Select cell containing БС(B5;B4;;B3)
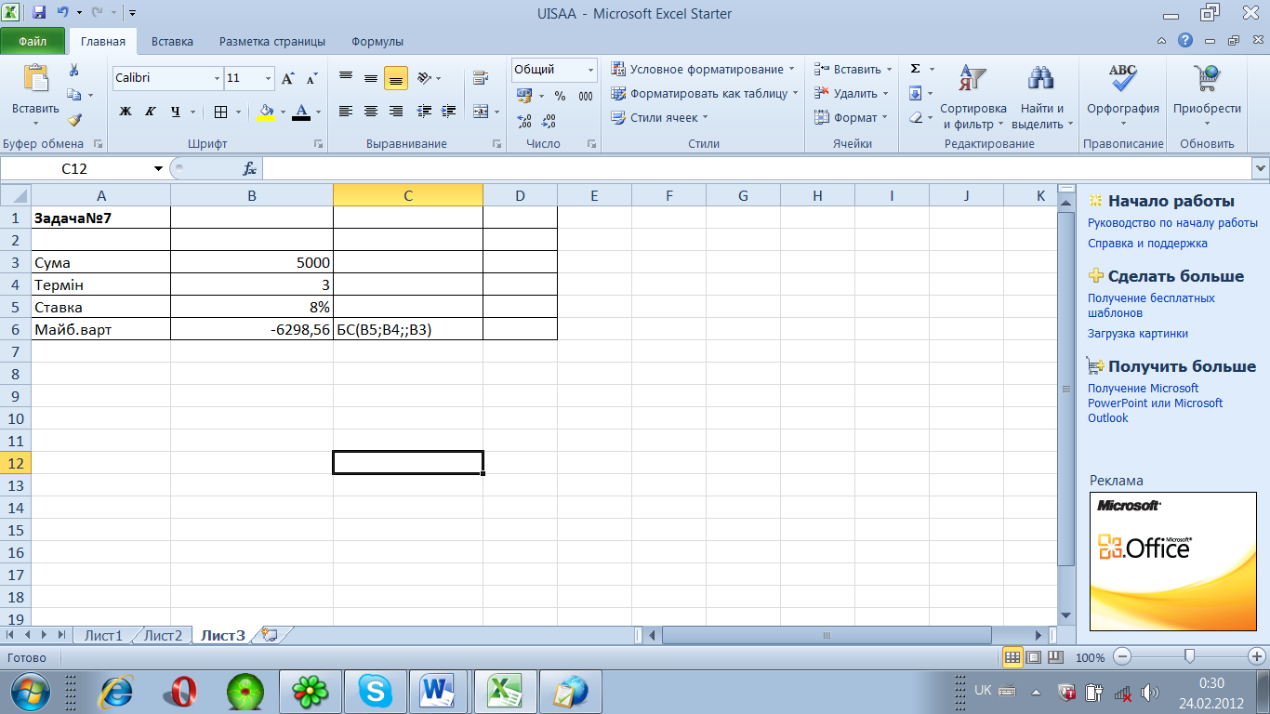This screenshot has height=714, width=1270. coord(408,329)
